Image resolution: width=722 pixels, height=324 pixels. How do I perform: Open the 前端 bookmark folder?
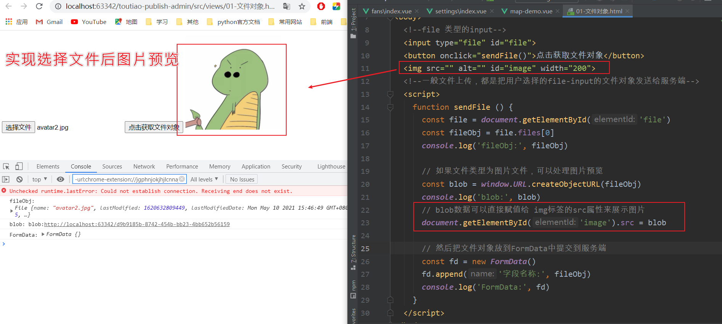[x=321, y=22]
